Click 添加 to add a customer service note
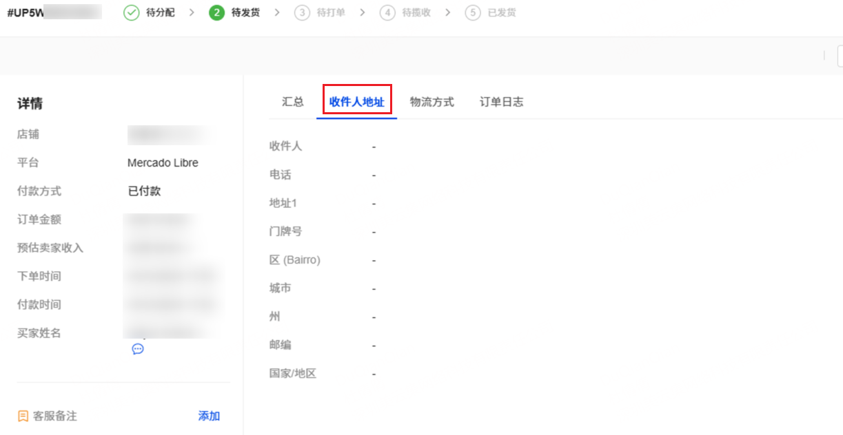Screen dimensions: 843x435 click(x=209, y=416)
